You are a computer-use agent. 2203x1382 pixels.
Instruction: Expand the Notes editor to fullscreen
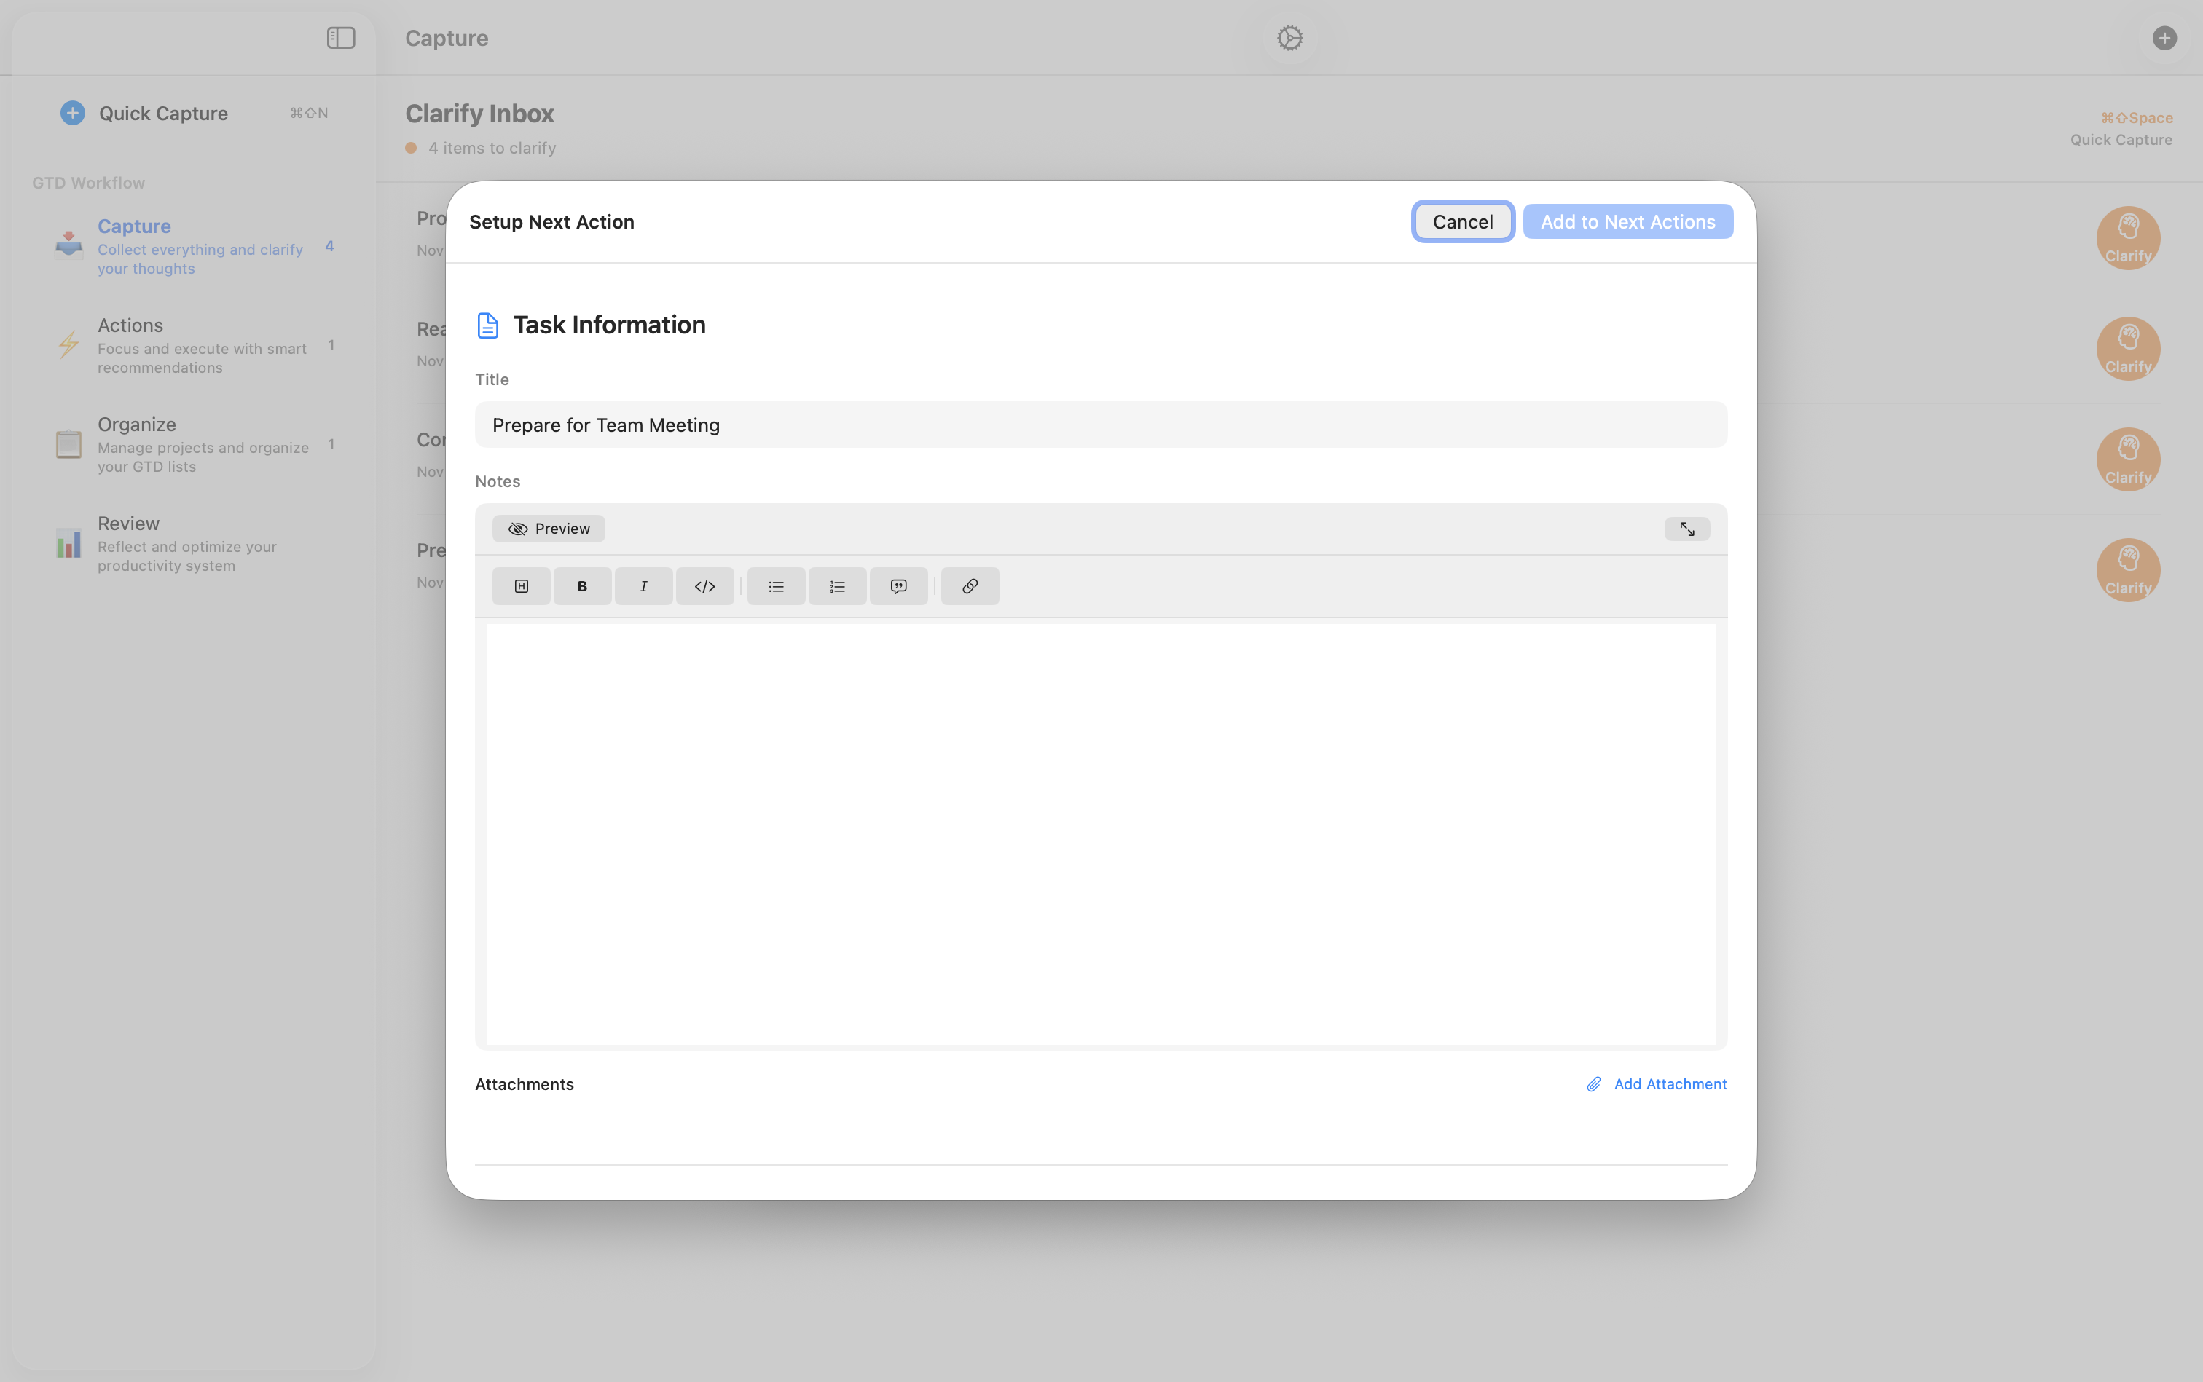(1686, 529)
